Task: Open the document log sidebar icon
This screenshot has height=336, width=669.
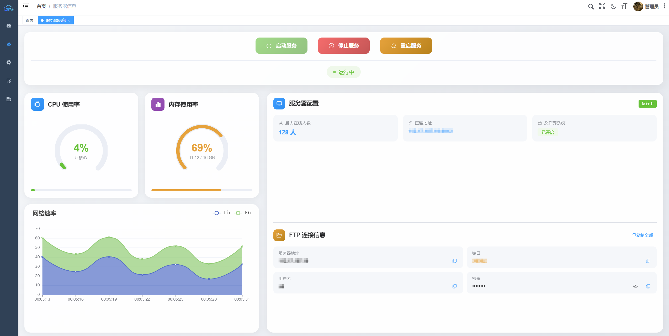Action: pos(9,99)
